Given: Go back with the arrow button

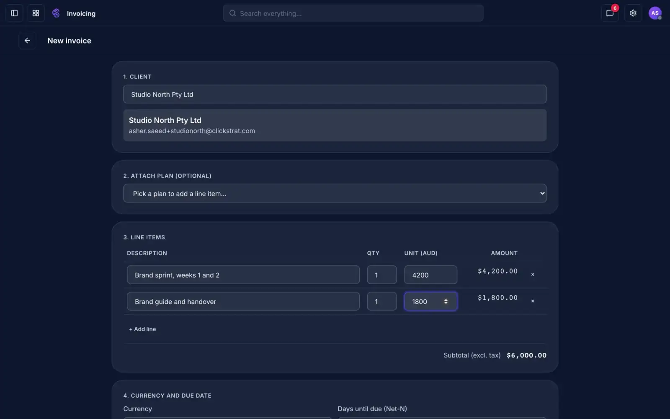Looking at the screenshot, I should [27, 41].
